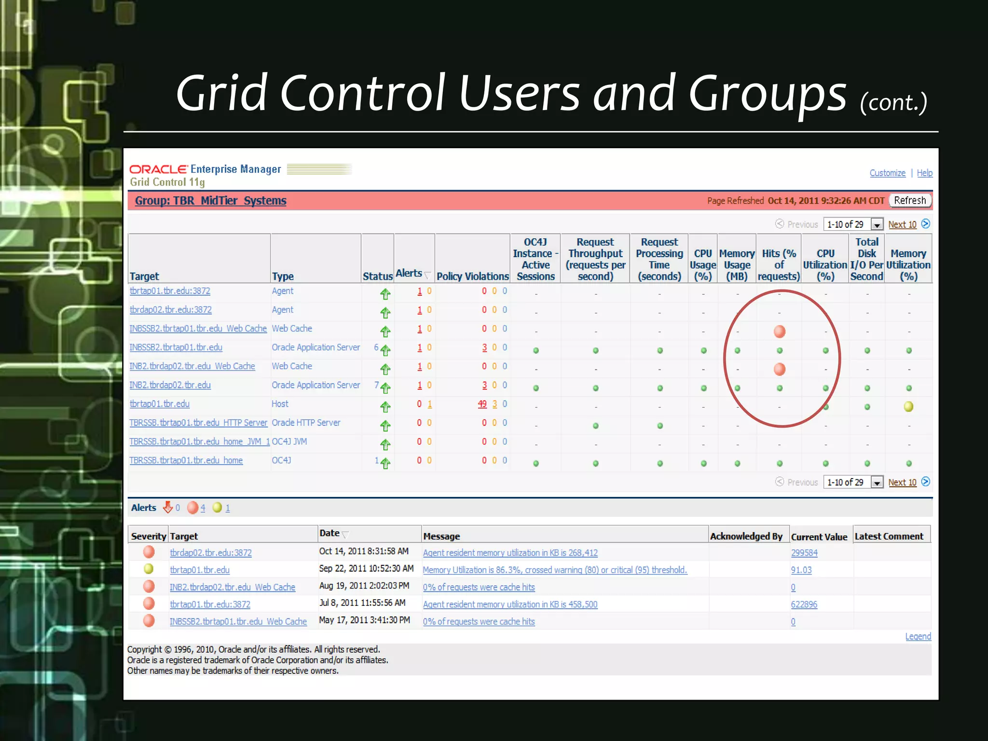
Task: Click red critical Hits indicator for INBSSB2 Web Cache
Action: coord(779,331)
